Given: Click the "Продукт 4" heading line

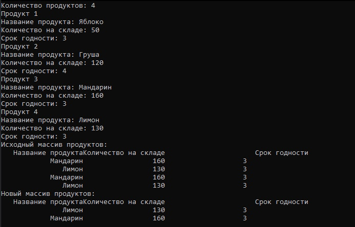Looking at the screenshot, I should pos(19,112).
